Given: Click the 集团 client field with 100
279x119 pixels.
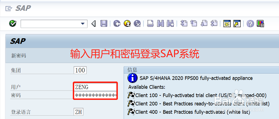Looking at the screenshot, I should pos(80,70).
